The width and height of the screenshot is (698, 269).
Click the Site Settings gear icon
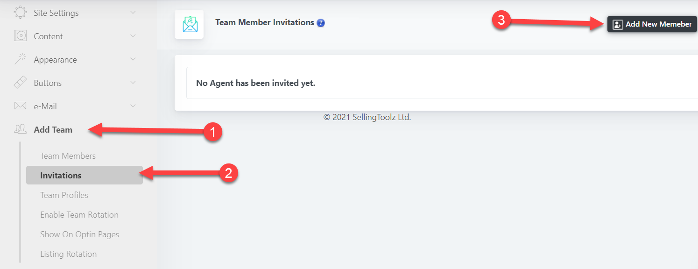[20, 13]
